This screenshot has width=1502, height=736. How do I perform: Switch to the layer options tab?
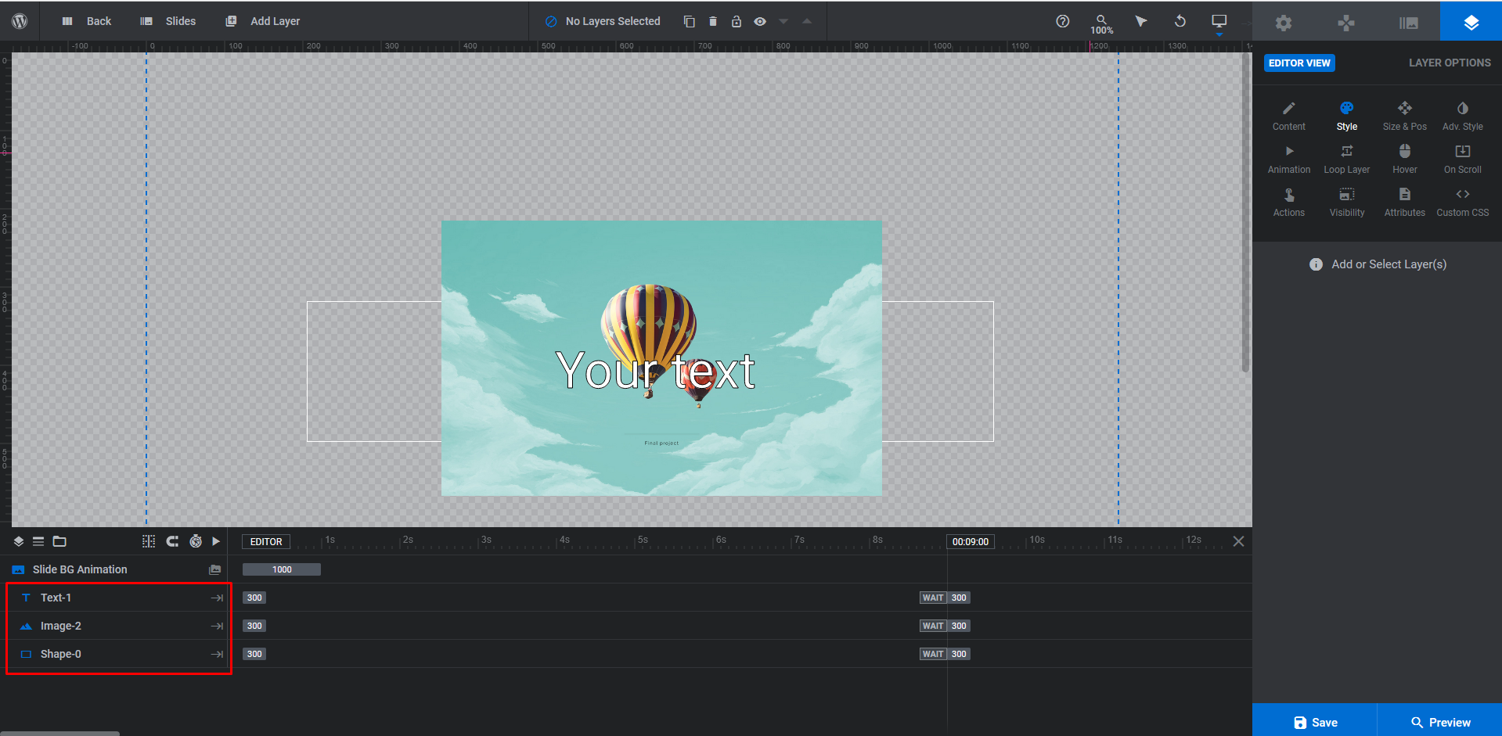pos(1471,21)
